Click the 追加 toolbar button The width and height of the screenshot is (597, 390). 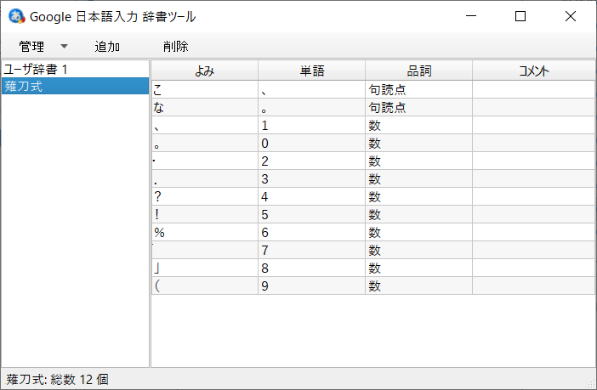coord(107,47)
